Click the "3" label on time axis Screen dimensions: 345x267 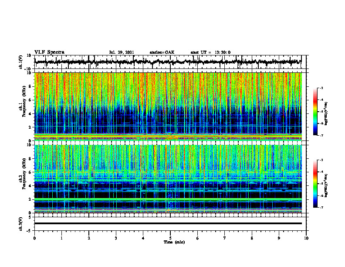click(x=116, y=238)
